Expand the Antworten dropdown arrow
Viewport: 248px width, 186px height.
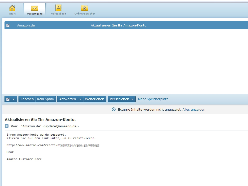click(x=80, y=99)
